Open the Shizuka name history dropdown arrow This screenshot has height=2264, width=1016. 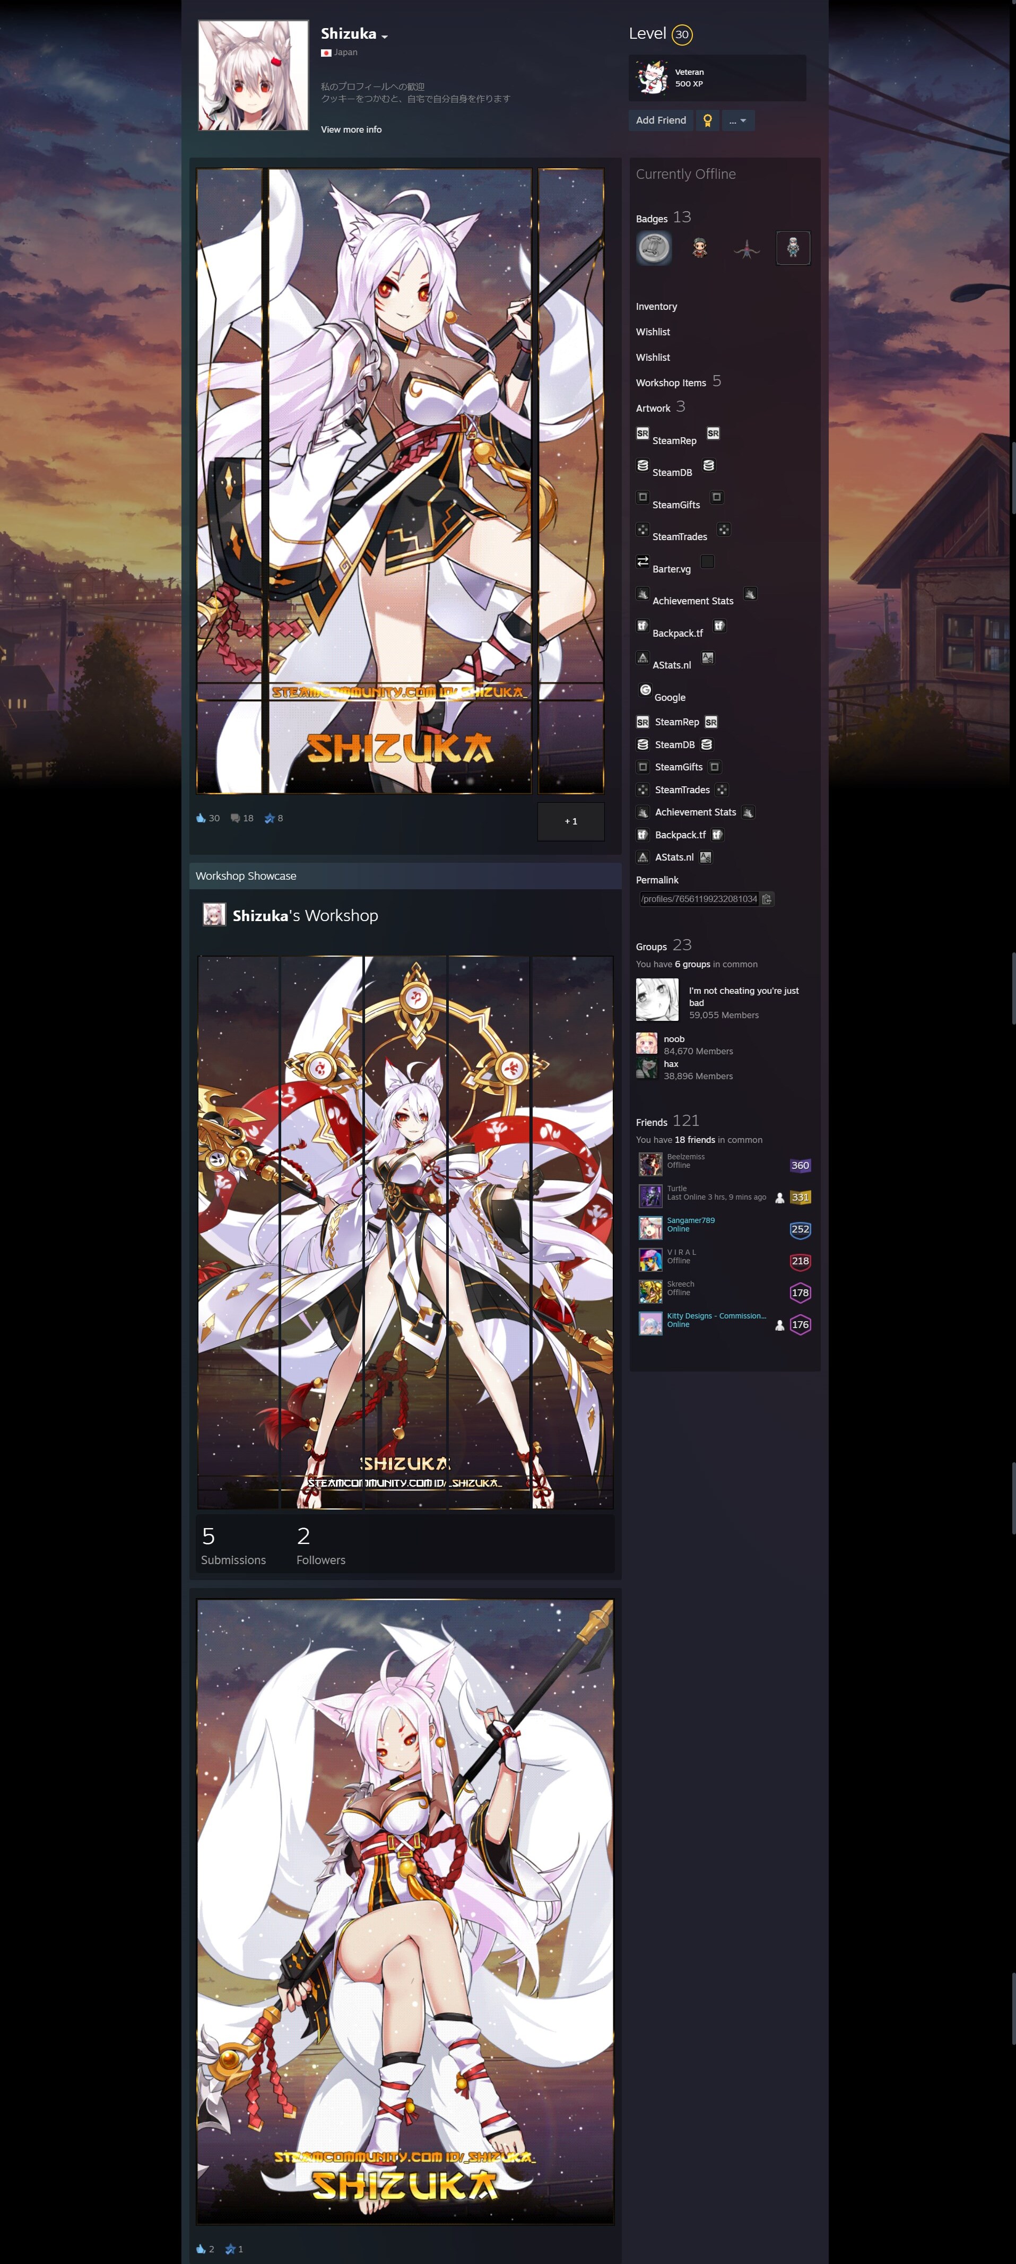tap(385, 36)
